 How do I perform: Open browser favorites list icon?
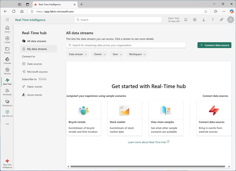216,11
